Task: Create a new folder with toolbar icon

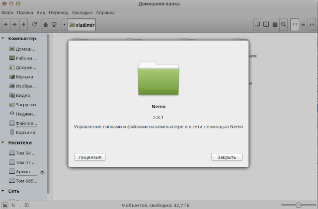Action: (x=275, y=24)
